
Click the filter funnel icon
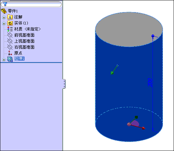coord(5,4)
